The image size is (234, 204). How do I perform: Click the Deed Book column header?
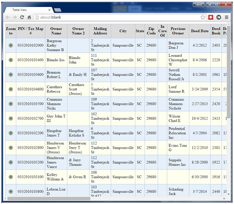216,31
